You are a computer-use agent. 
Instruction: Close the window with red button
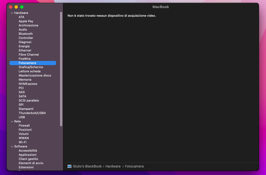[11, 7]
